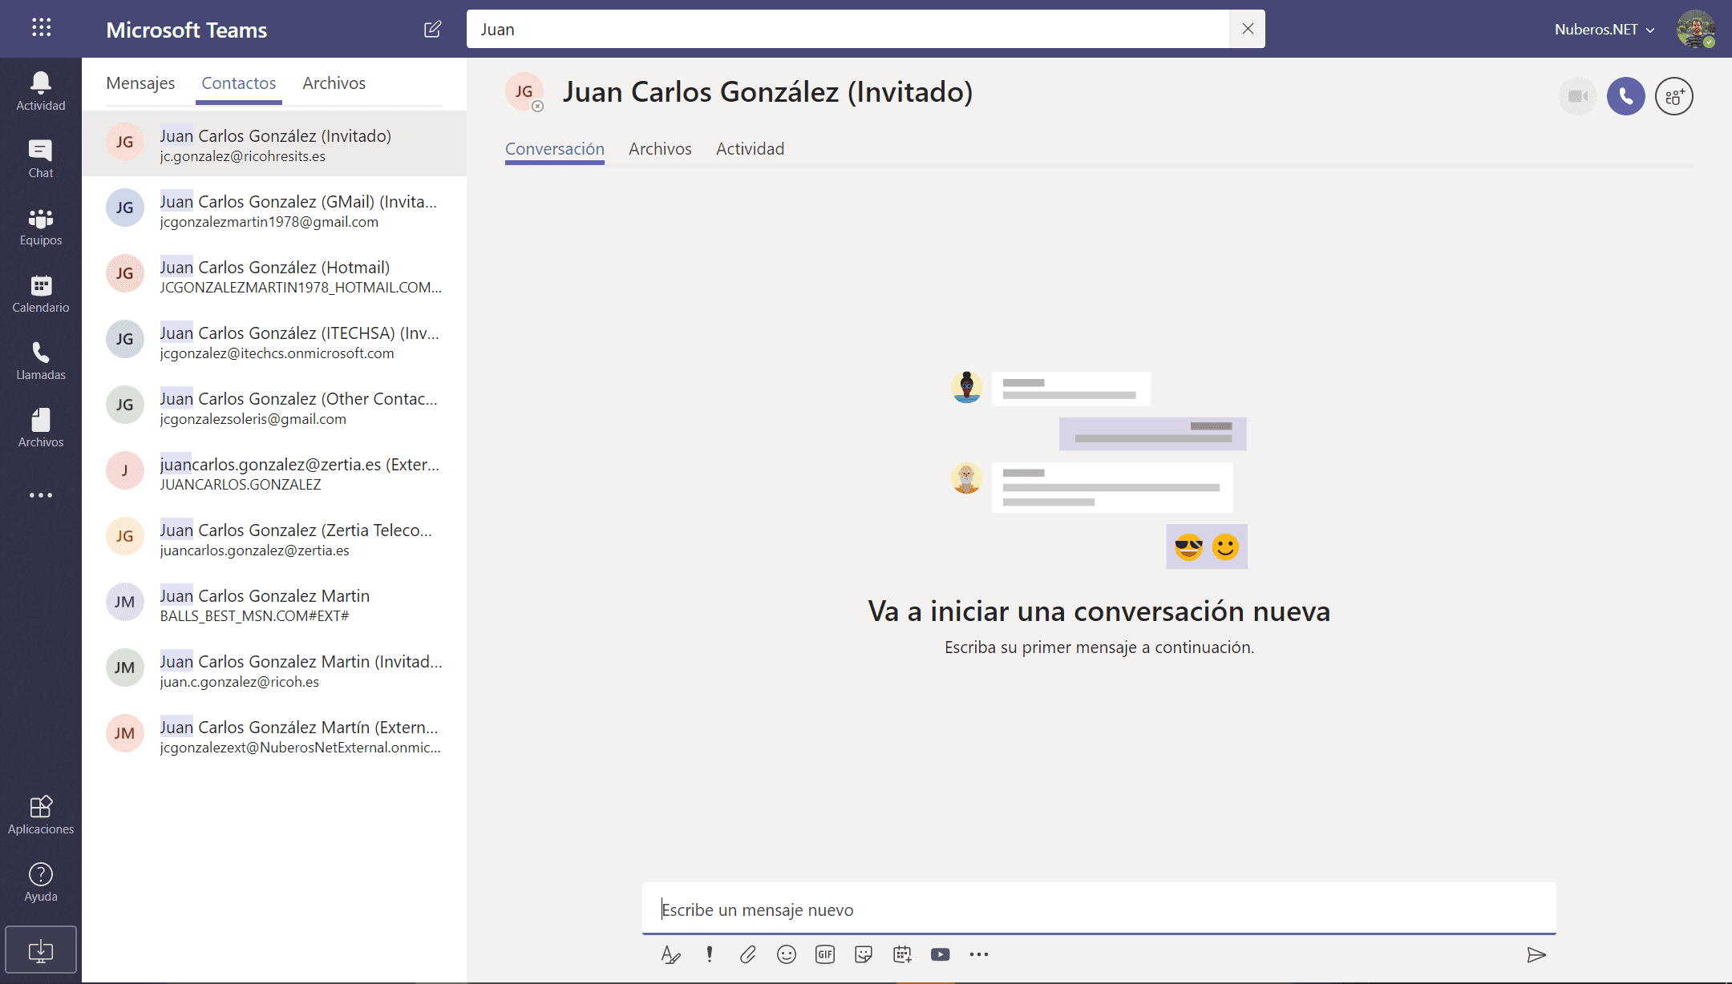Switch to Contactos search tab
This screenshot has width=1732, height=984.
239,83
